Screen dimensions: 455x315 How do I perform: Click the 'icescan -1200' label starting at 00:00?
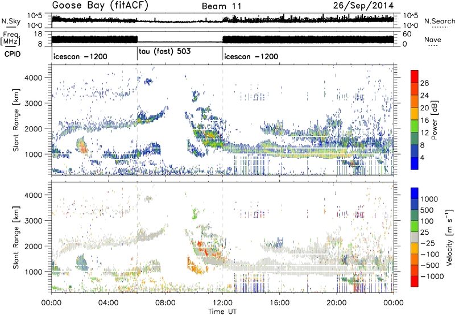(80, 56)
